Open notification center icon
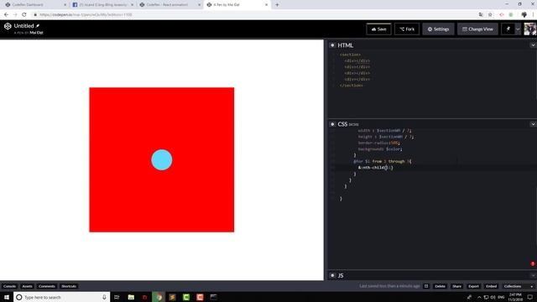 (529, 297)
